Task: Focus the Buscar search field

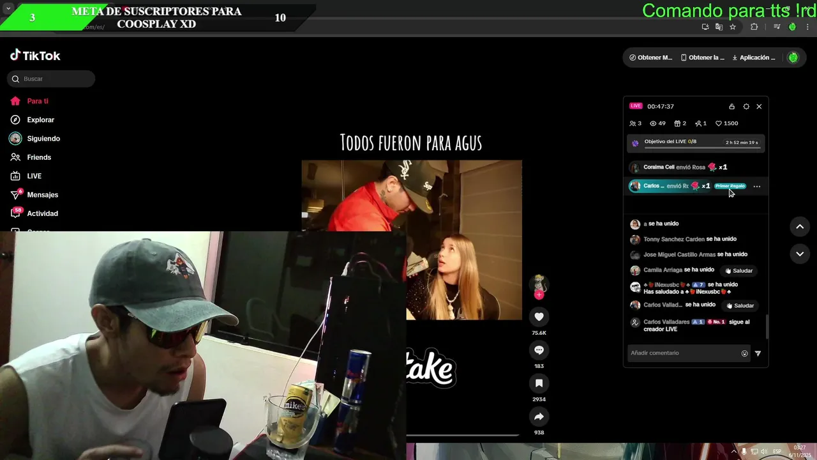Action: (x=51, y=79)
